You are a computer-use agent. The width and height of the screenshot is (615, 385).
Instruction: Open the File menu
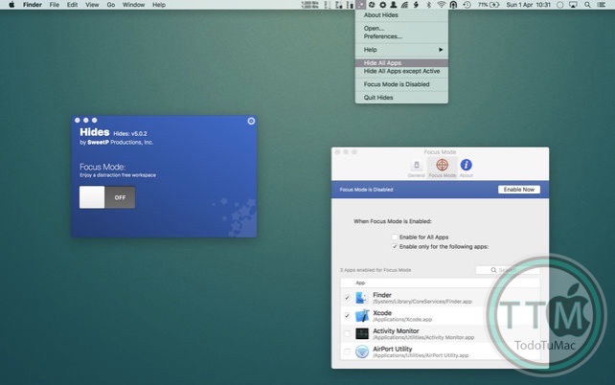click(55, 5)
